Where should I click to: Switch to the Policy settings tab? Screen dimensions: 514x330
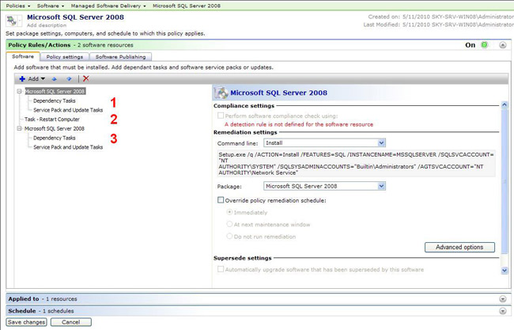pos(65,57)
